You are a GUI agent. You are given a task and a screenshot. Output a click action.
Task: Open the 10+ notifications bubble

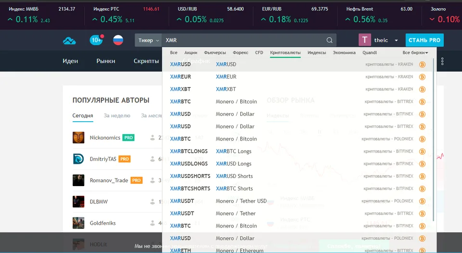click(x=96, y=40)
